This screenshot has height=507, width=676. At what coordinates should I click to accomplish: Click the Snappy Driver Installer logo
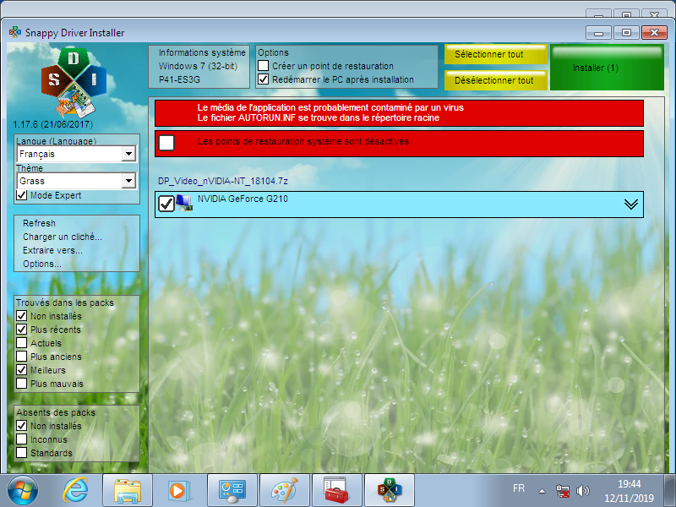click(74, 82)
